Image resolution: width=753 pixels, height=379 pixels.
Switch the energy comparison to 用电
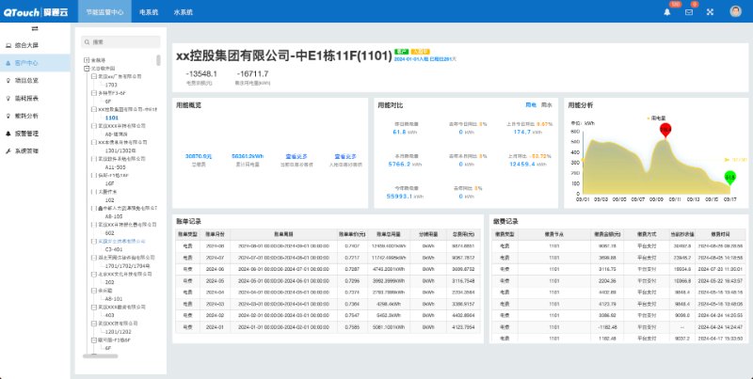[x=531, y=104]
